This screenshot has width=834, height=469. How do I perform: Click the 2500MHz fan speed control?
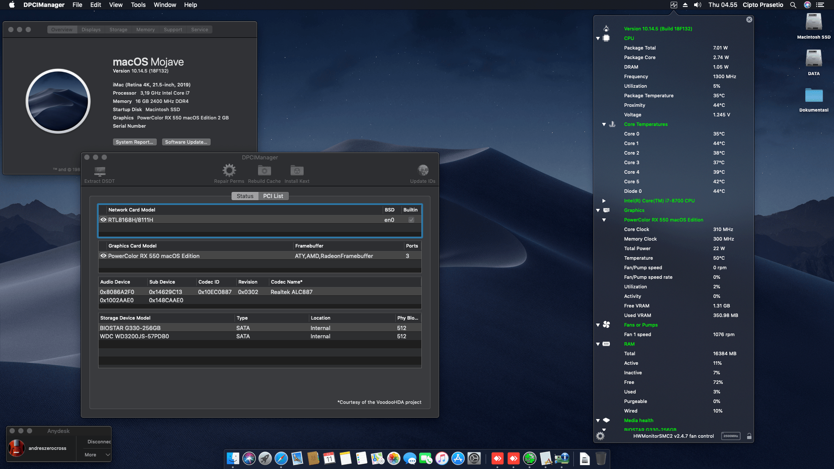pos(731,436)
